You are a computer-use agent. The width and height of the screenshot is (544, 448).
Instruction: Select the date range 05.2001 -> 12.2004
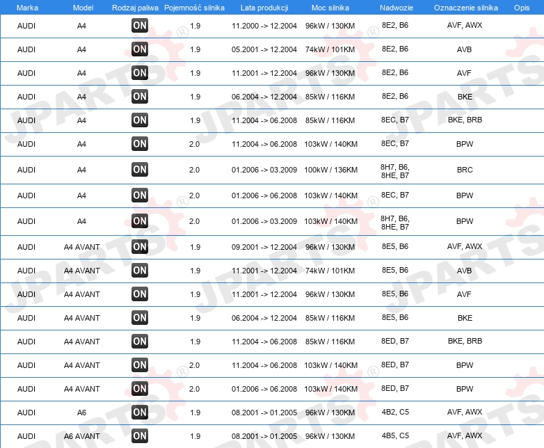point(264,49)
